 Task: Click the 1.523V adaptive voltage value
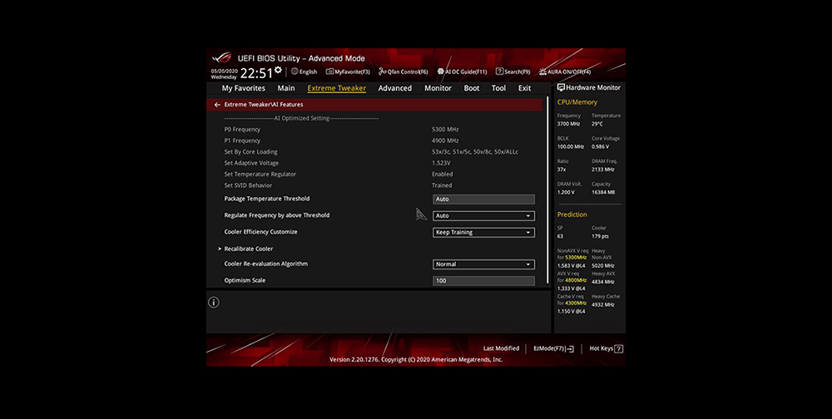point(441,163)
